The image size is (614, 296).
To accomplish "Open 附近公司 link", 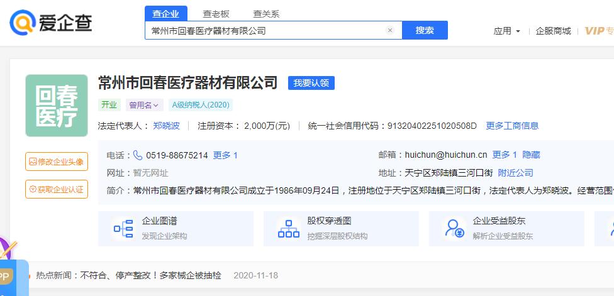I will click(515, 173).
